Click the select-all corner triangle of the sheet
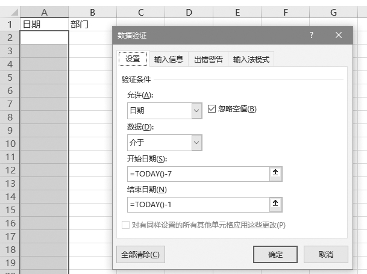The height and width of the screenshot is (274, 367). click(x=14, y=12)
